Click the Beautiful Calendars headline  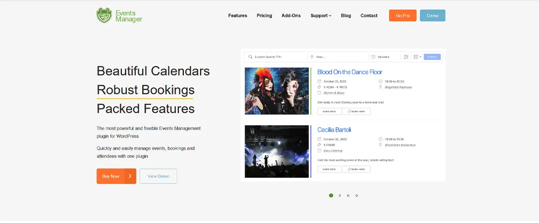click(153, 71)
